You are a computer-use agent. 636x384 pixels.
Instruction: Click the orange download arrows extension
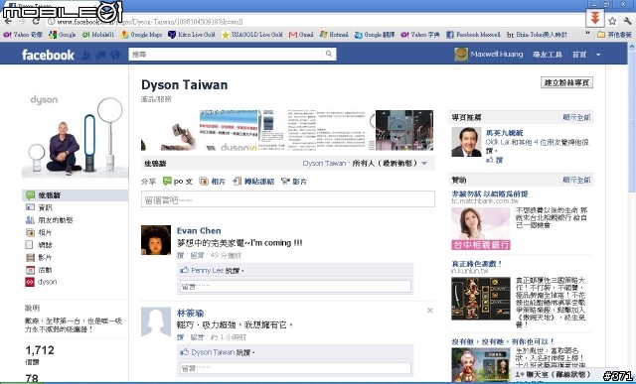595,18
